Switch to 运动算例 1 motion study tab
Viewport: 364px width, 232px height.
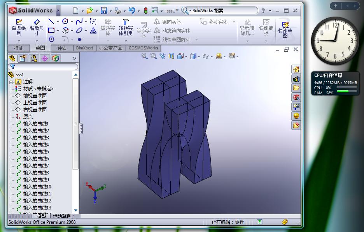[x=64, y=216]
